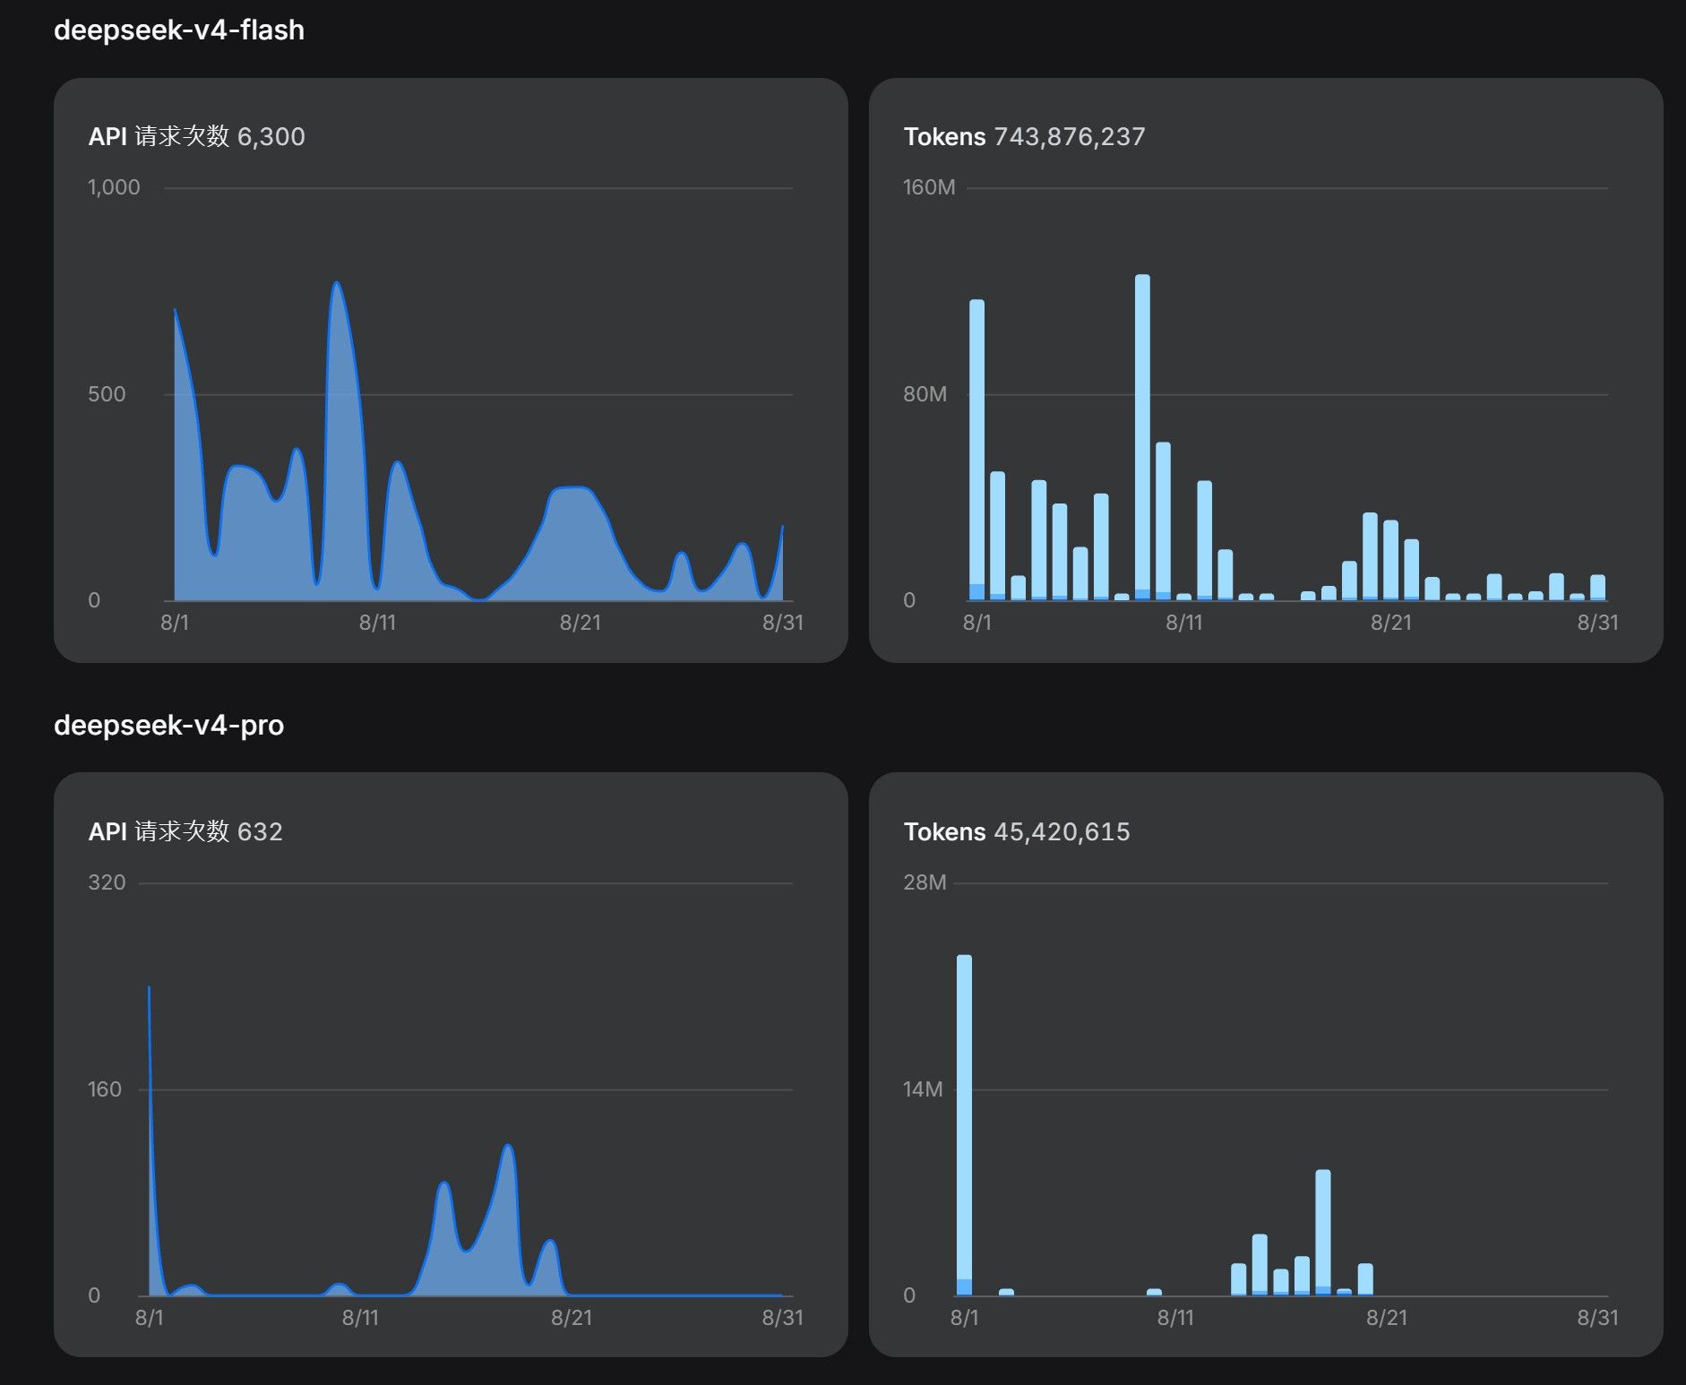This screenshot has height=1385, width=1686.
Task: Select the API 请求次数 632 chart title
Action: tap(185, 831)
